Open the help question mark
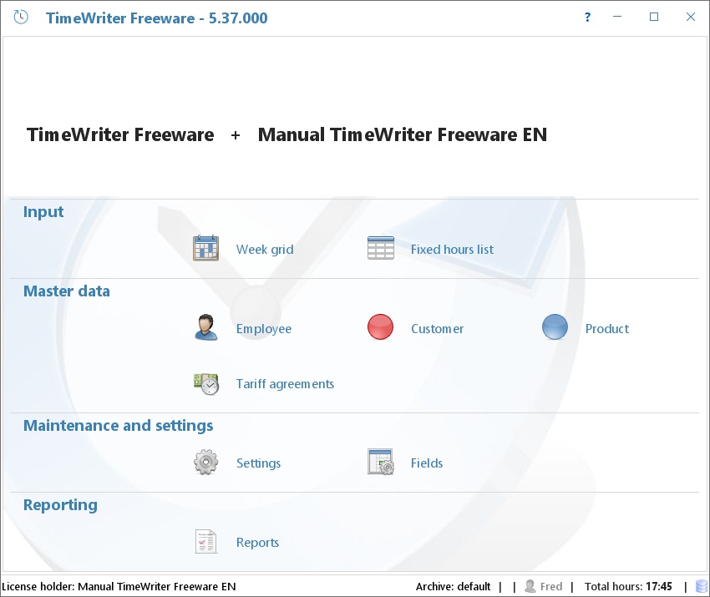Screen dimensions: 710x597 tap(586, 17)
